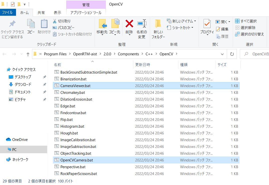This screenshot has height=185, width=269.
Task: Navigate back in folder history
Action: [x=4, y=54]
